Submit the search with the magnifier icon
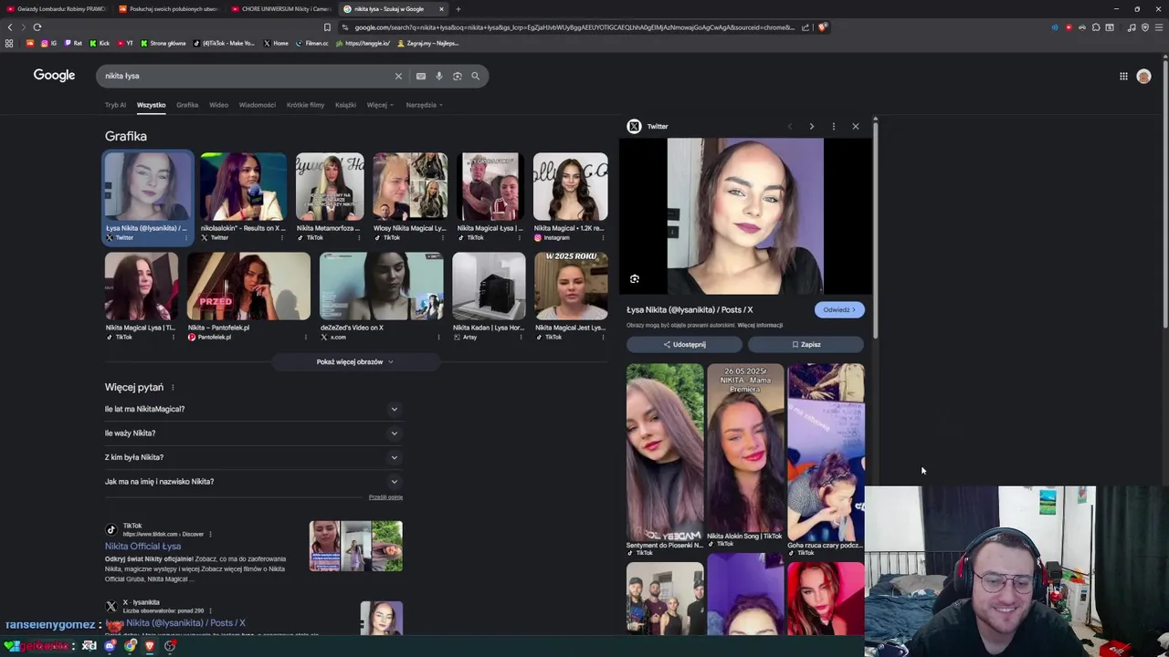 tap(476, 76)
